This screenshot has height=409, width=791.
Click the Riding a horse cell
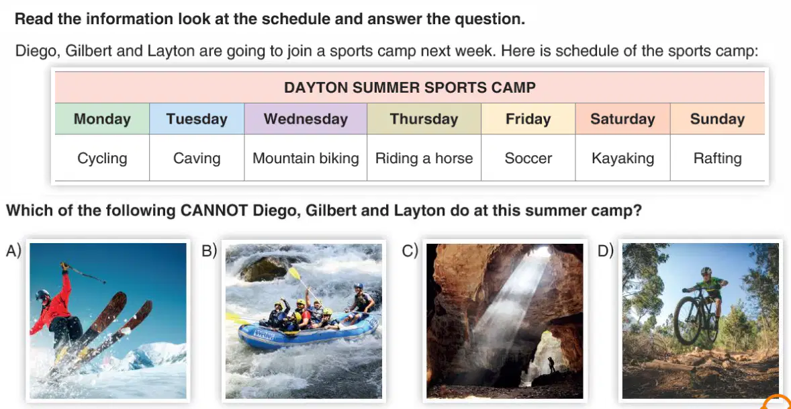[x=424, y=158]
